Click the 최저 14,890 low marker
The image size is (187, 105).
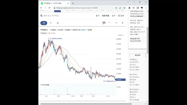110,81
